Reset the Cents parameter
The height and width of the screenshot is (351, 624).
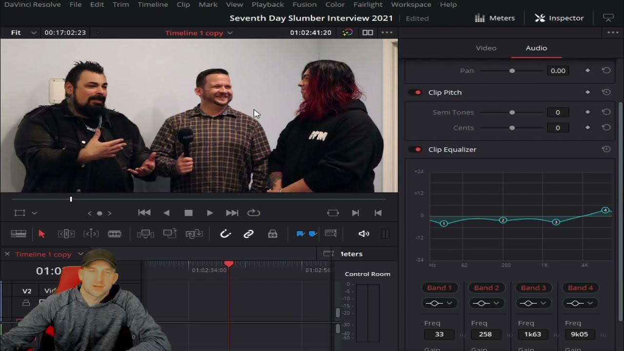pos(606,128)
